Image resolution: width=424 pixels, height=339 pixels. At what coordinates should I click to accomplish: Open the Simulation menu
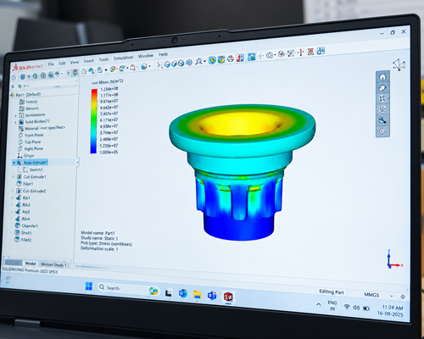point(123,58)
